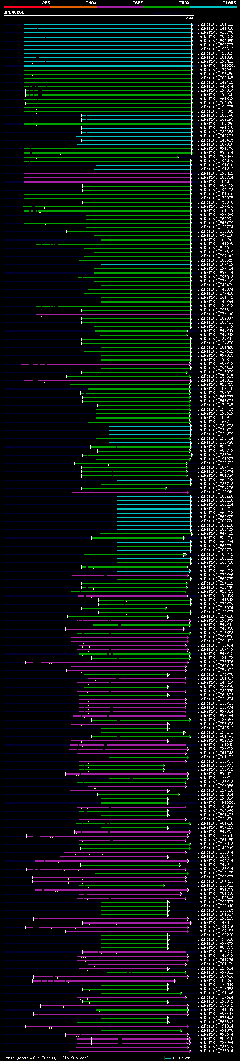Click the label UniRef100_A2SY41

215,492
